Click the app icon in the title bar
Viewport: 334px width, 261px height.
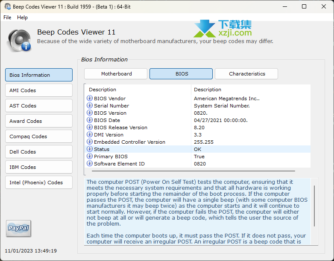(7, 6)
